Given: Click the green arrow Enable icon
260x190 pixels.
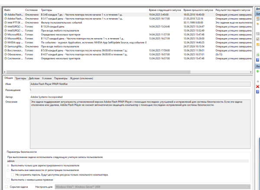Looking at the screenshot, I should coord(258,71).
